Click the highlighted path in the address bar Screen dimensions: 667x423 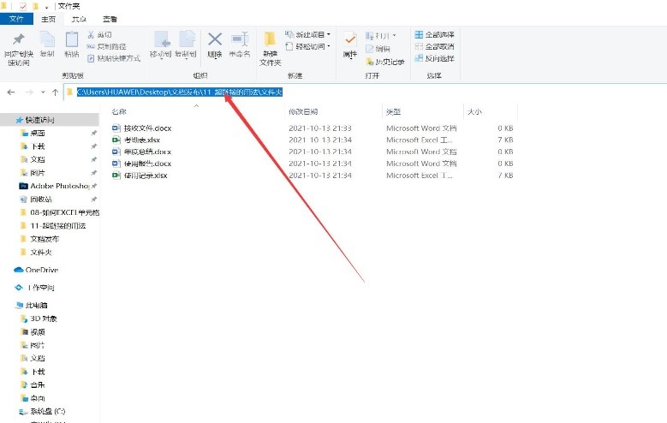click(x=180, y=92)
